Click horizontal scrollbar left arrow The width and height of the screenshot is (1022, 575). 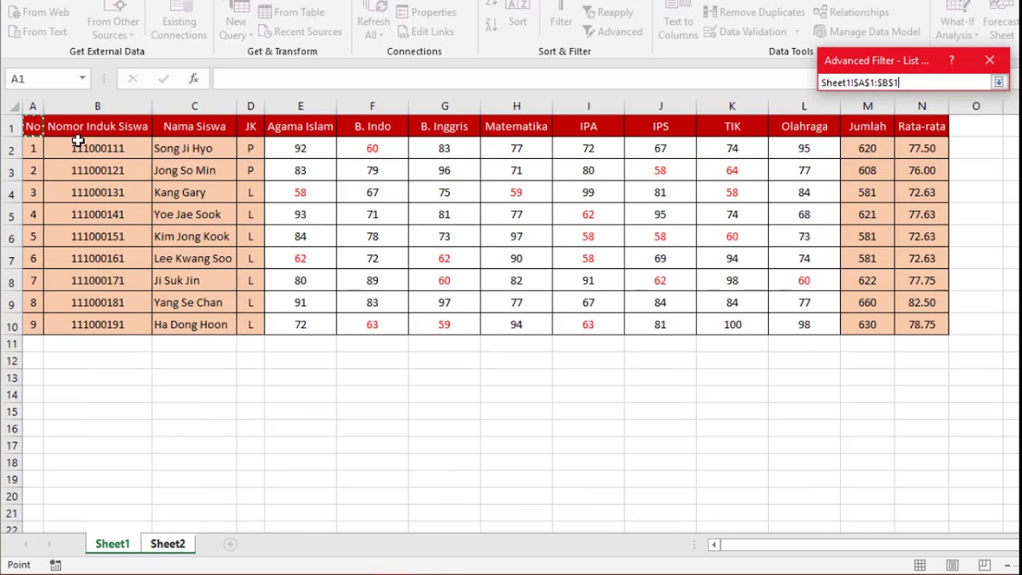tap(714, 545)
